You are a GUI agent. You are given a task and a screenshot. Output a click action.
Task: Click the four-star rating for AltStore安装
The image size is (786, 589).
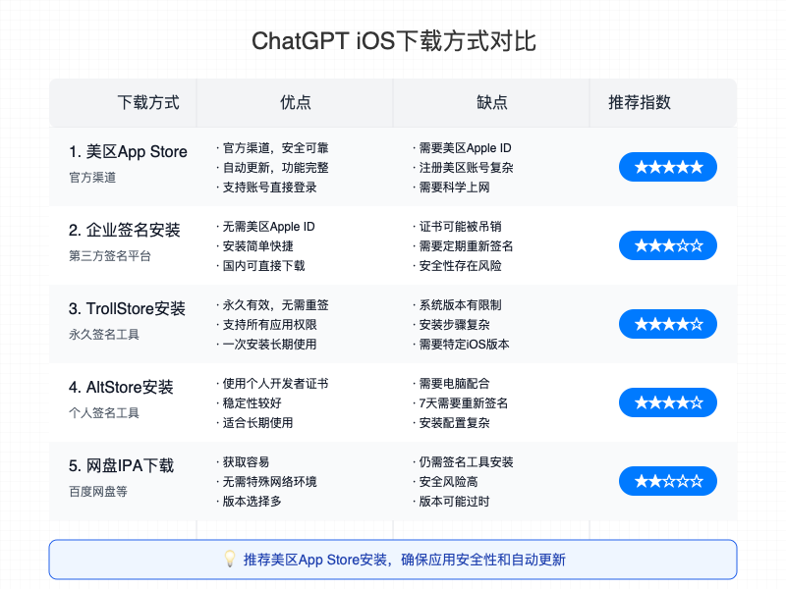click(668, 402)
